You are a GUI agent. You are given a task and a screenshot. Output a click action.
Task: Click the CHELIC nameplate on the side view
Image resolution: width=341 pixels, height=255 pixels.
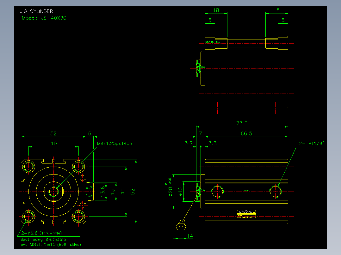coord(246,214)
